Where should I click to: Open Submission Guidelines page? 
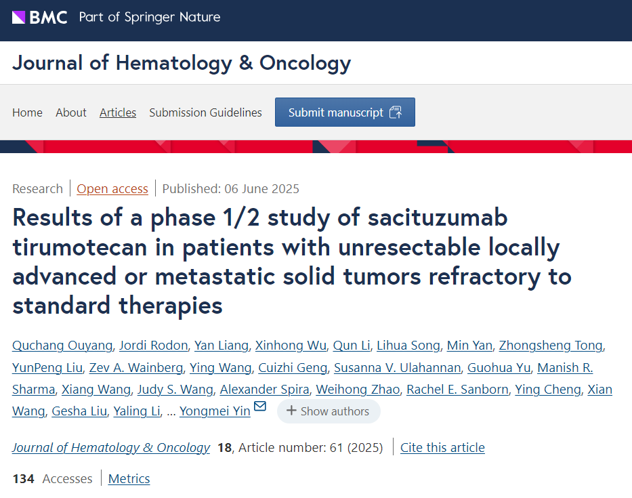pos(205,112)
